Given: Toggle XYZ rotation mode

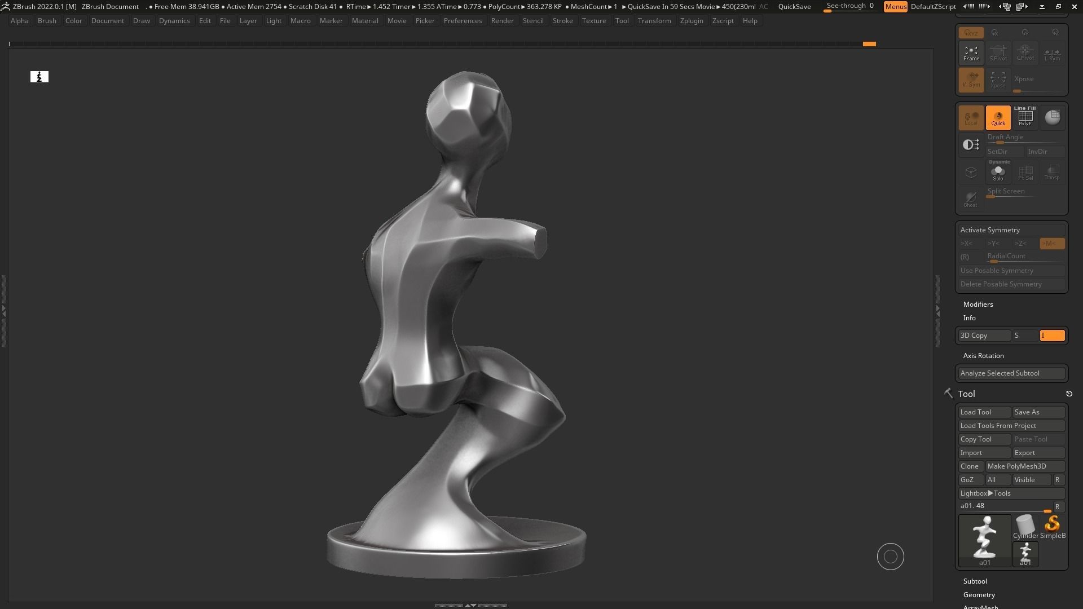Looking at the screenshot, I should tap(971, 33).
